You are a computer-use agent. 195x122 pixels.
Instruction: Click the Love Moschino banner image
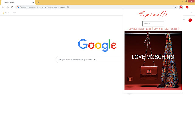pyautogui.click(x=153, y=61)
